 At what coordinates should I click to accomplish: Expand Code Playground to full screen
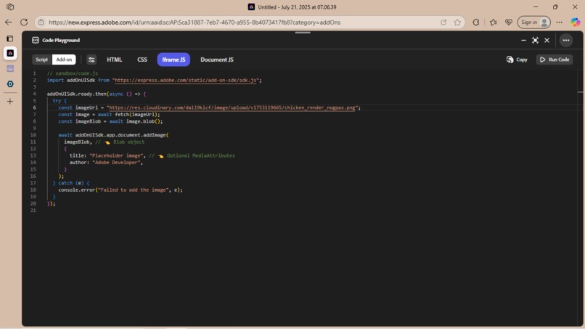[535, 40]
